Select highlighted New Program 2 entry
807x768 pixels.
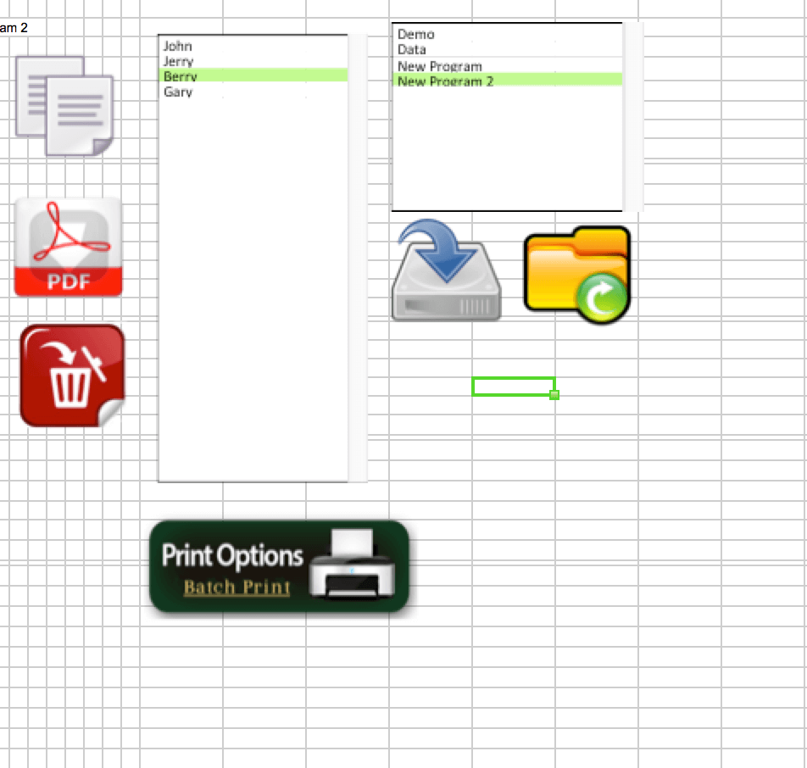click(x=507, y=81)
